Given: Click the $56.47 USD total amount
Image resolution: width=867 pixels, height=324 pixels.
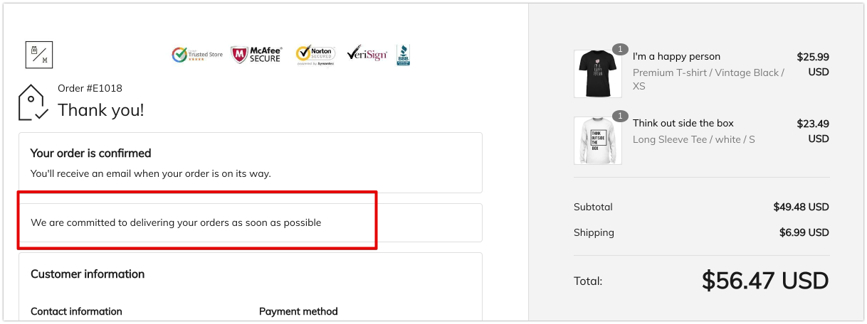Looking at the screenshot, I should 765,281.
